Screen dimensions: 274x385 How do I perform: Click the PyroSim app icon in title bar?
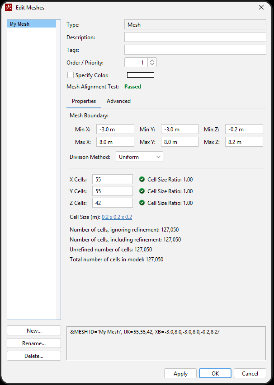point(9,7)
